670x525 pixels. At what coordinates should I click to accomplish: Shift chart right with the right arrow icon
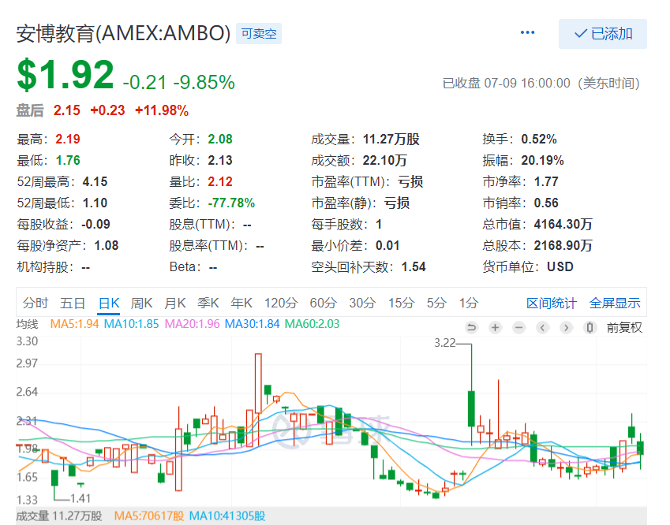coord(566,327)
